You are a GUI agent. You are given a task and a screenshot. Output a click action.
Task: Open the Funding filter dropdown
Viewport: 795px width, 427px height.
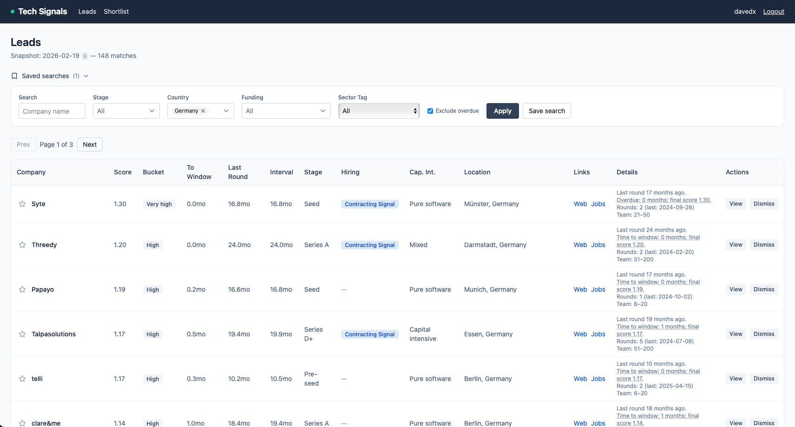click(x=286, y=111)
